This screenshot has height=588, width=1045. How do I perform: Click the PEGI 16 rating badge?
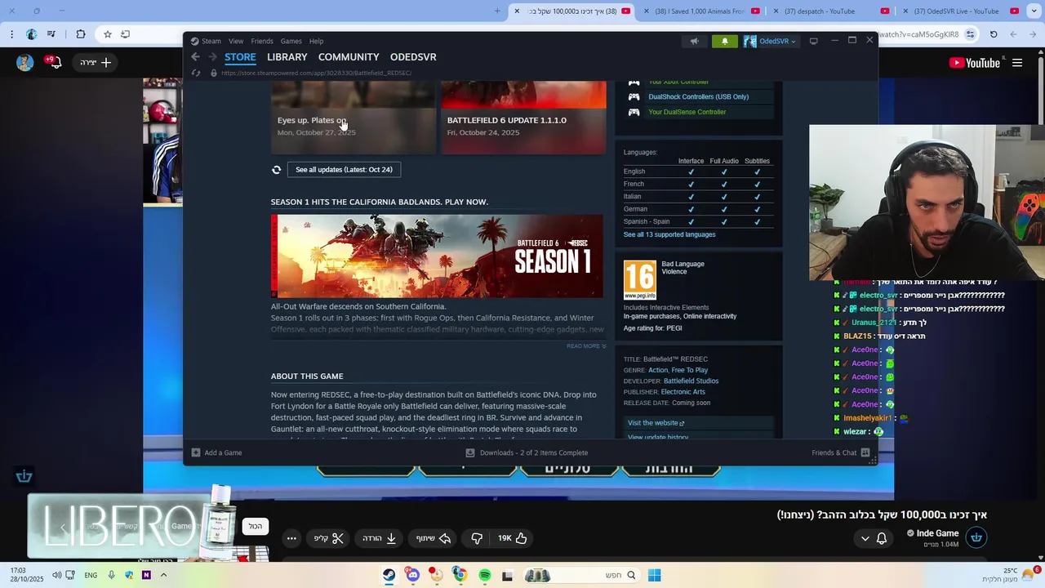click(639, 280)
